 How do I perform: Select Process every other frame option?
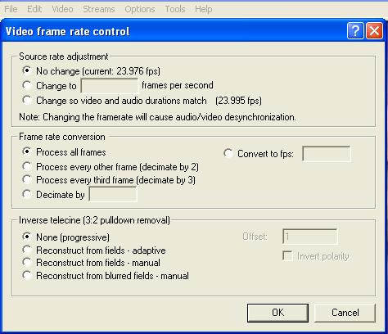point(27,166)
